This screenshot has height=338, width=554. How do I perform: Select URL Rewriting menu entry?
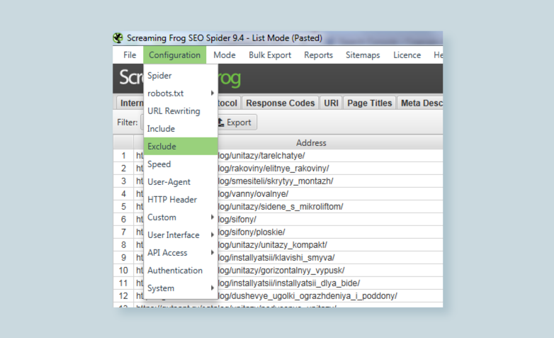(x=181, y=111)
